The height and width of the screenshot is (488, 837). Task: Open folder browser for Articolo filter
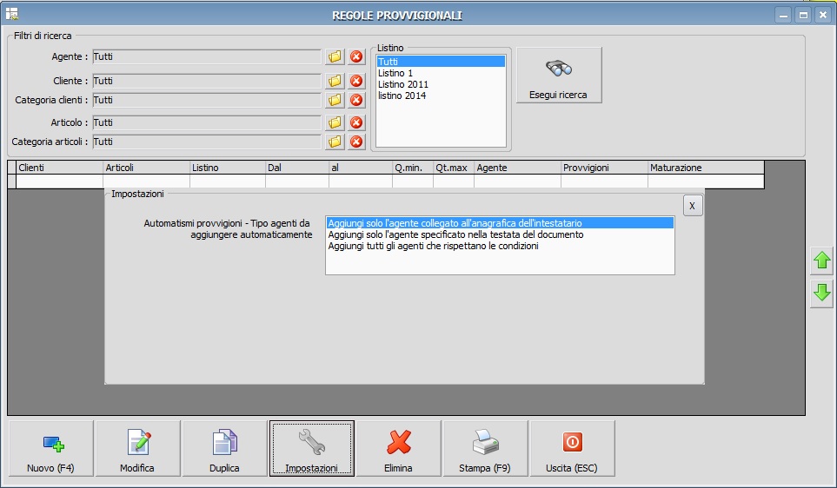335,122
